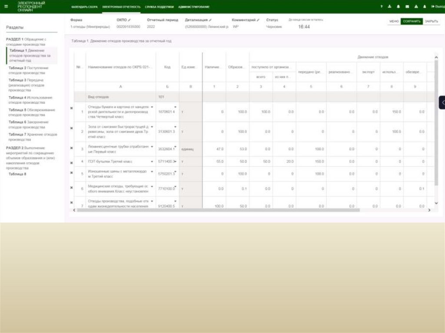Click the 20.0 cell in ПЭТ-бутылки row
The width and height of the screenshot is (445, 333).
(x=284, y=162)
